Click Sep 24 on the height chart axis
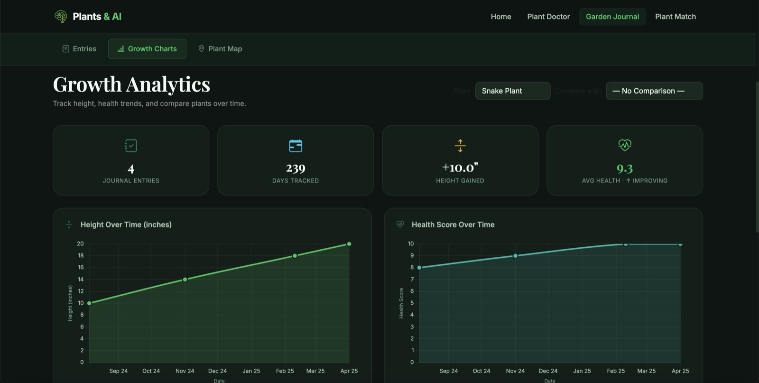This screenshot has height=383, width=759. click(x=119, y=371)
